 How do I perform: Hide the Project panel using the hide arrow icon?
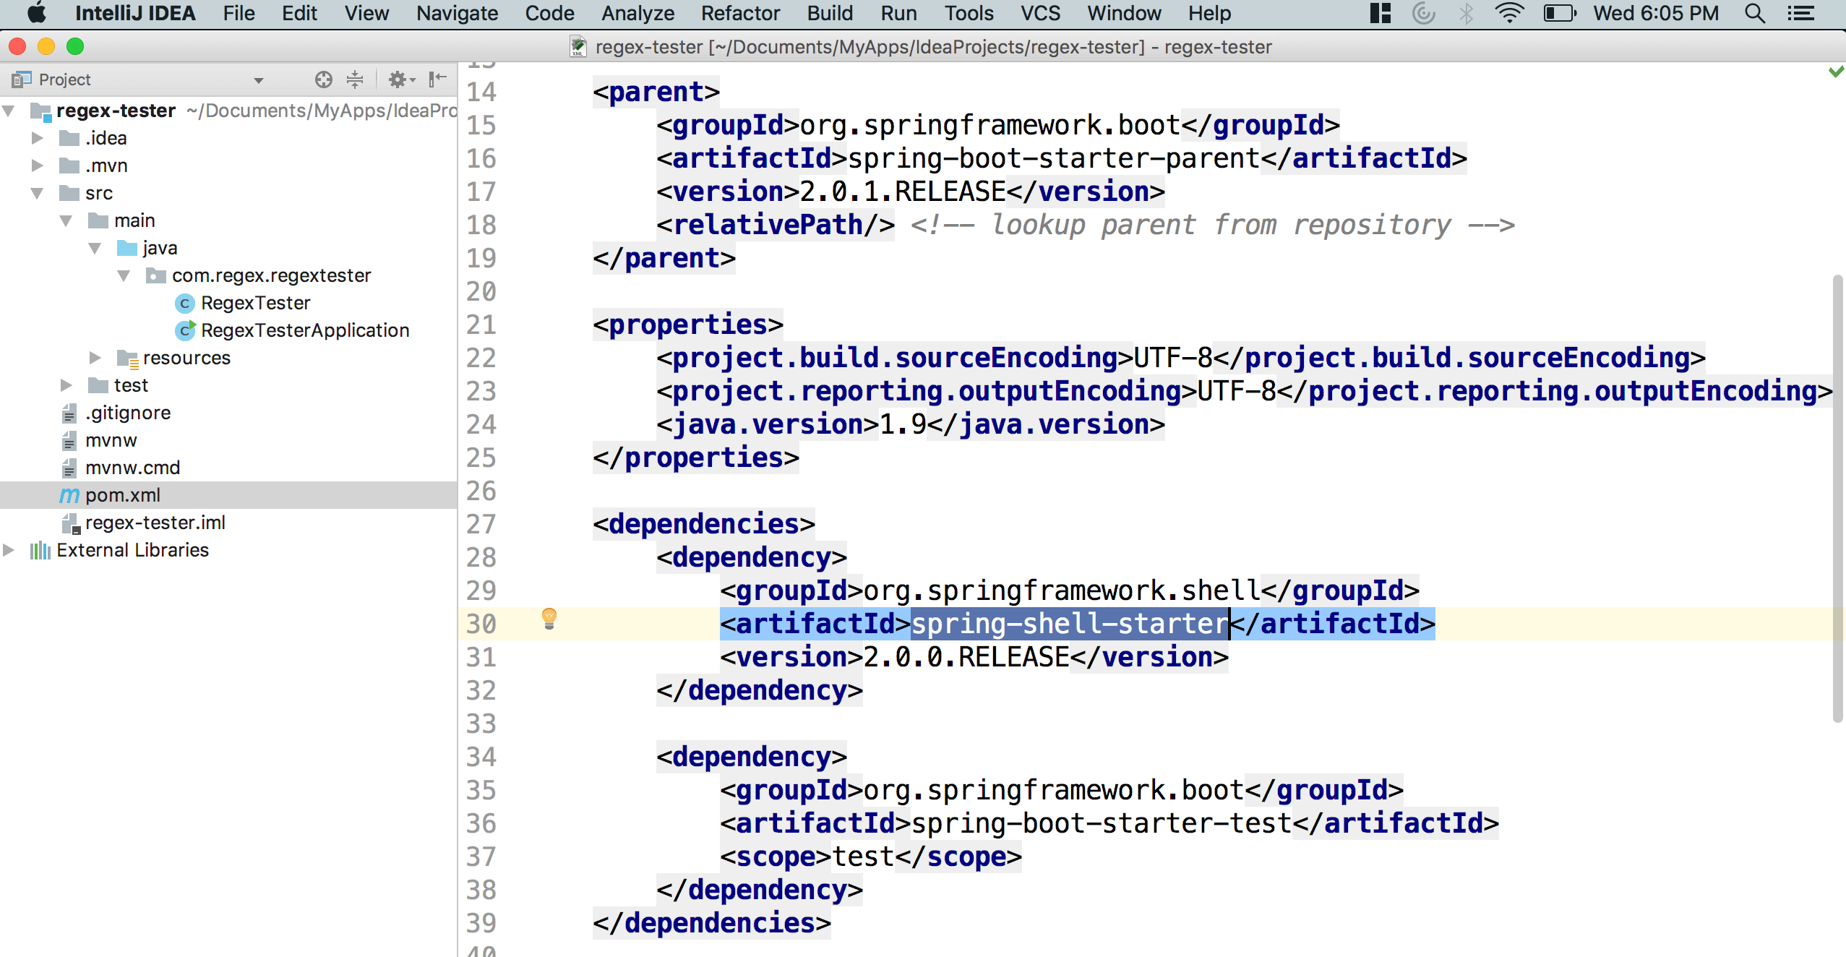point(438,80)
